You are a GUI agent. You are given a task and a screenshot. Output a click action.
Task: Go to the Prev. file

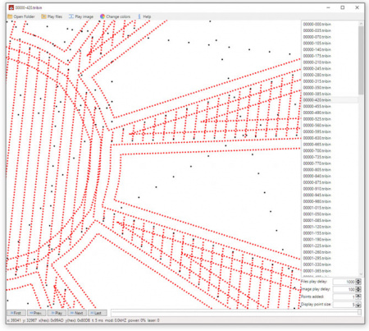(37, 313)
